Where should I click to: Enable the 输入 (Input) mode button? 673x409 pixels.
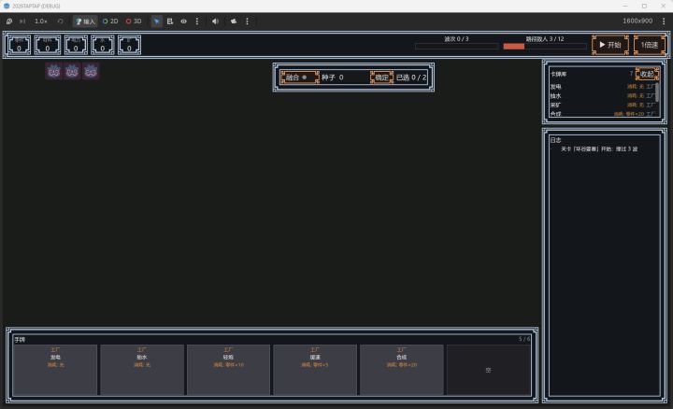pos(85,21)
